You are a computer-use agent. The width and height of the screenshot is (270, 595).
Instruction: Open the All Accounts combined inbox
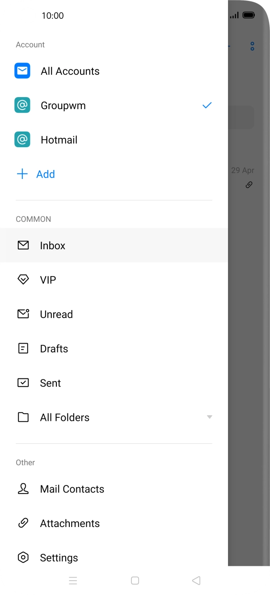pyautogui.click(x=70, y=71)
